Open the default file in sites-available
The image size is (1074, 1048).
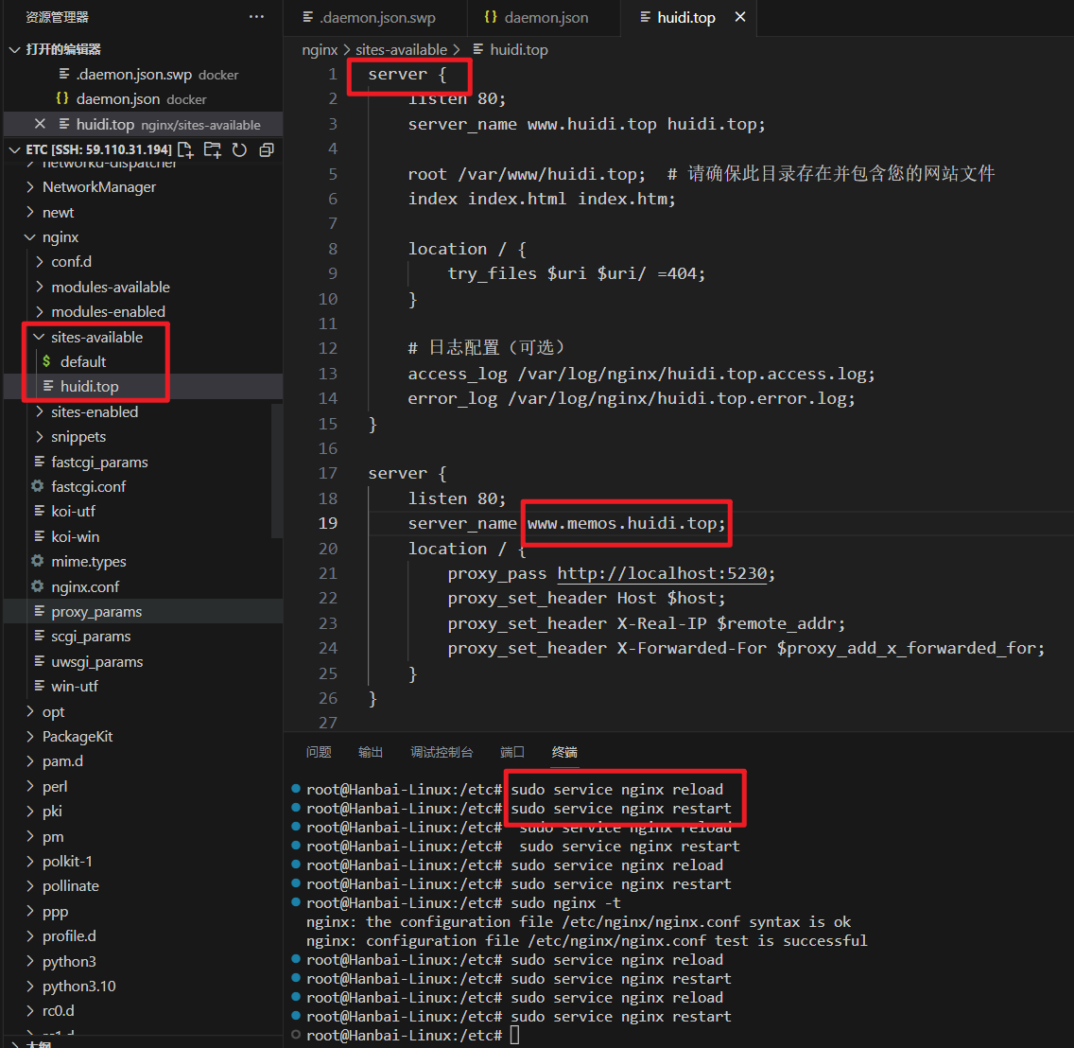tap(83, 361)
